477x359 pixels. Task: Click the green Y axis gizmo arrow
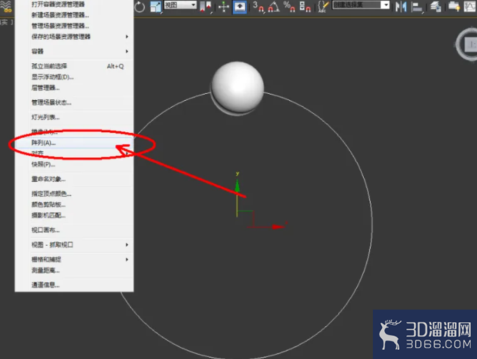pyautogui.click(x=237, y=186)
